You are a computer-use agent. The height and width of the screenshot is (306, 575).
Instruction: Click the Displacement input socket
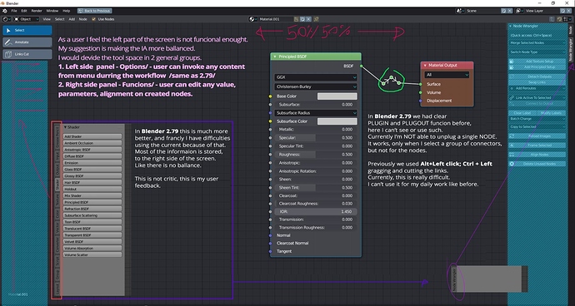[x=420, y=101]
